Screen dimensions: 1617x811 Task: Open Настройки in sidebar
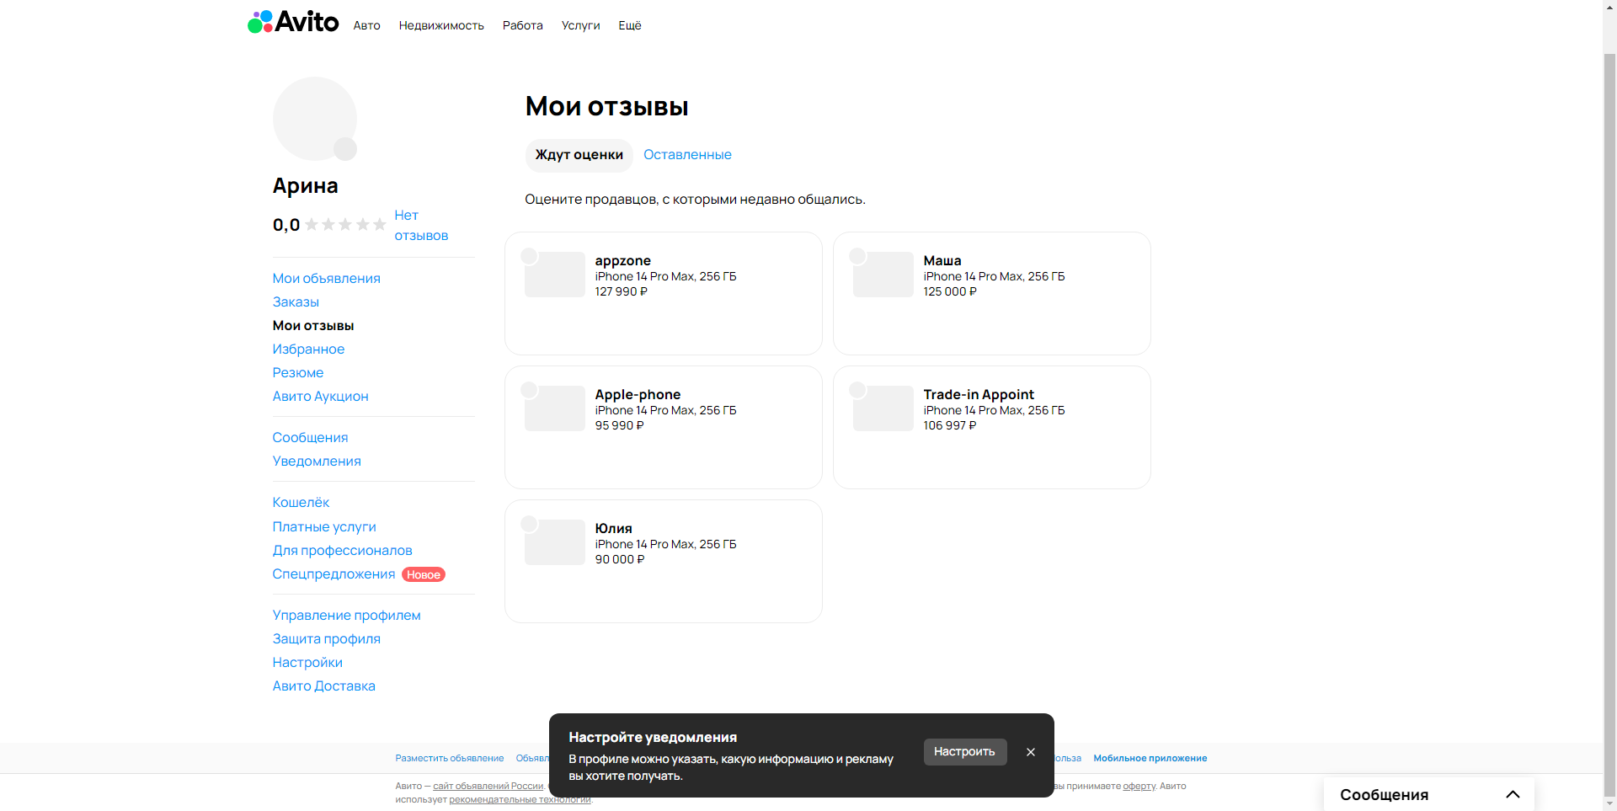[x=307, y=663]
